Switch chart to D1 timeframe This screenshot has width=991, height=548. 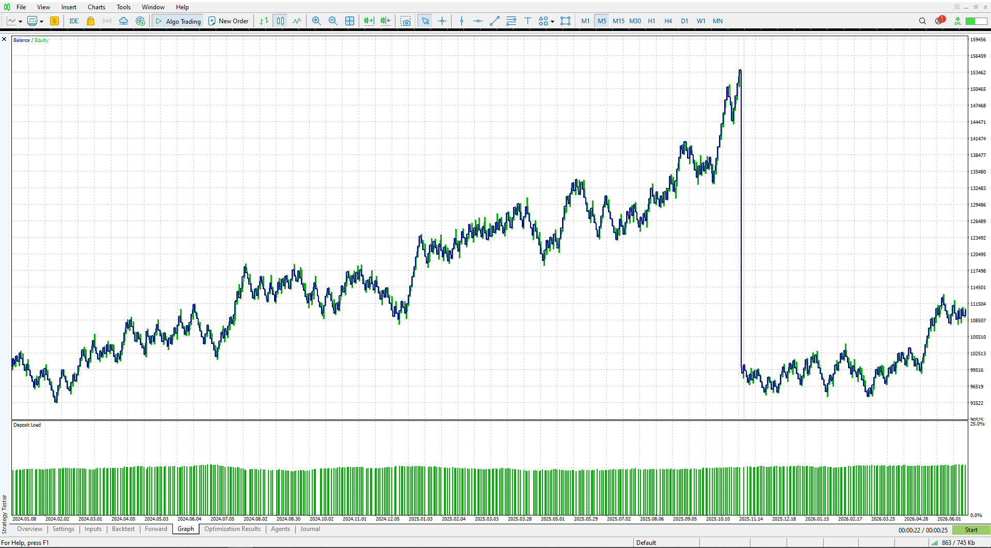tap(684, 21)
